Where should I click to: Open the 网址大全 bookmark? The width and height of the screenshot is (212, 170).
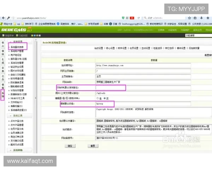6,24
